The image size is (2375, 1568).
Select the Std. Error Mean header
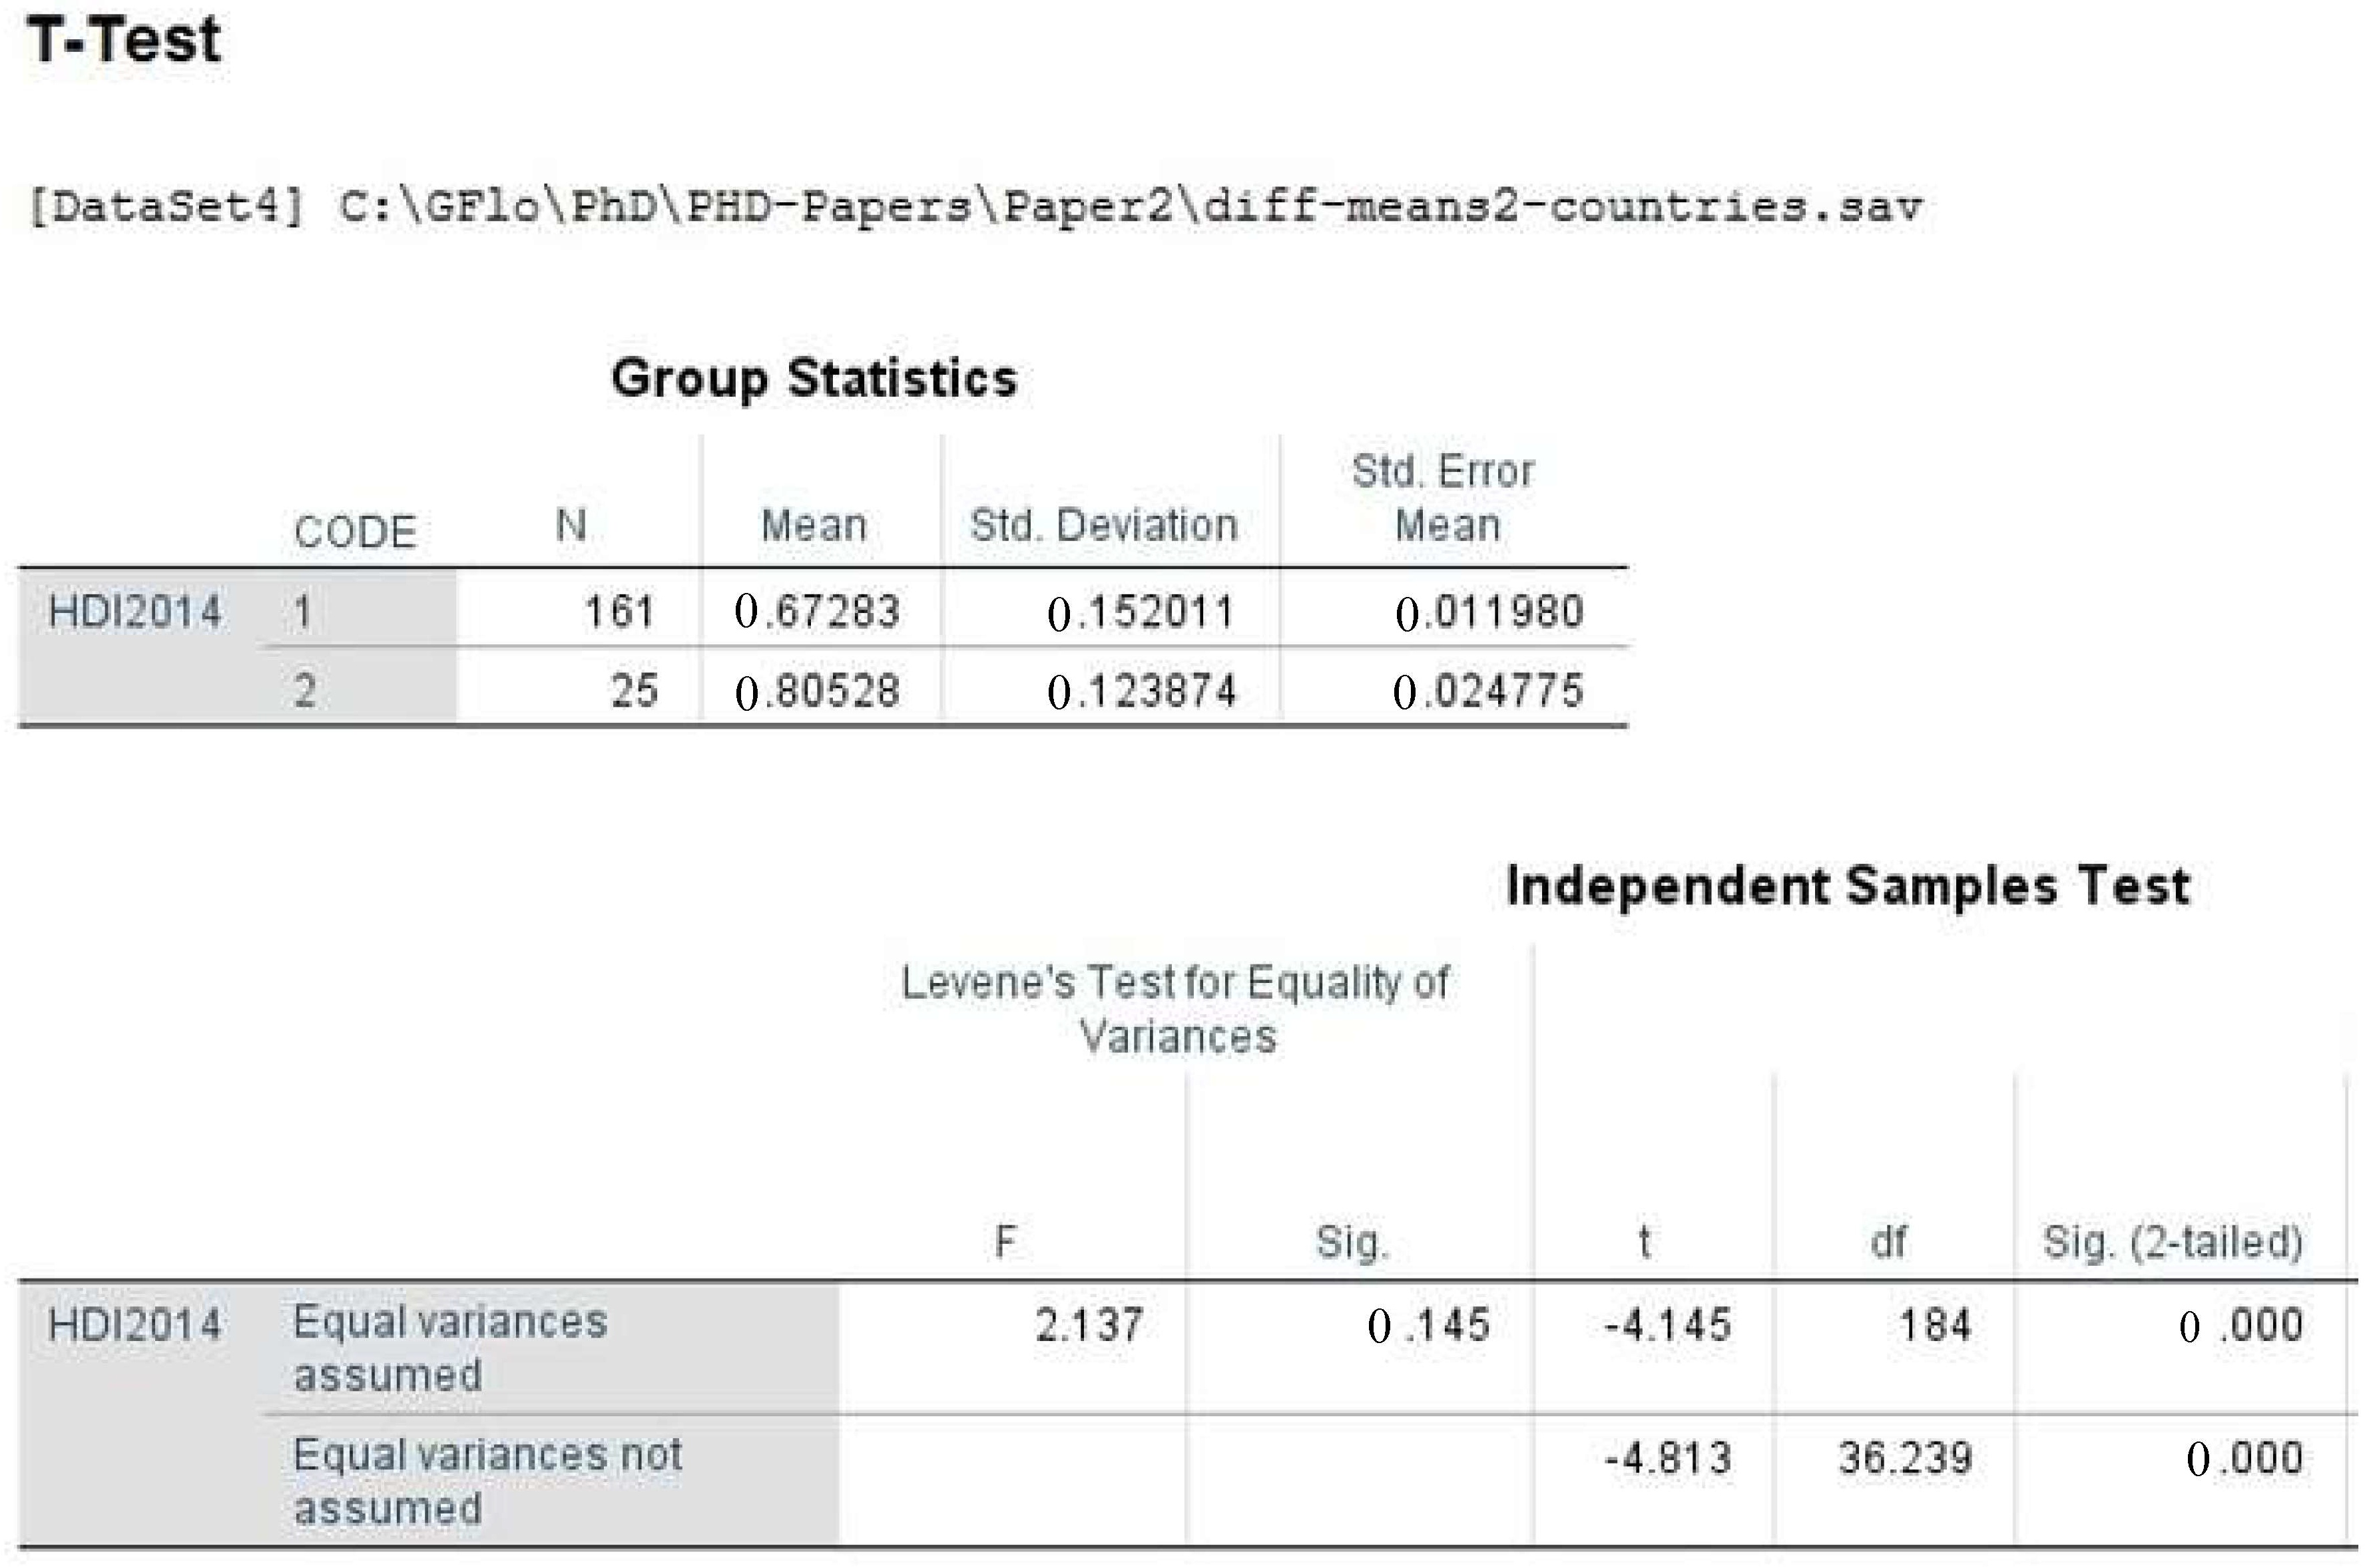(1445, 498)
